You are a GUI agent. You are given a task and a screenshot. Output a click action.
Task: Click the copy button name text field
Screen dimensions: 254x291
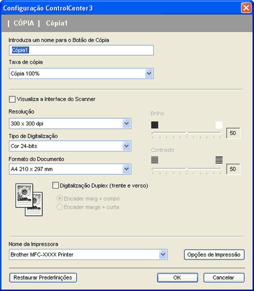pyautogui.click(x=81, y=50)
